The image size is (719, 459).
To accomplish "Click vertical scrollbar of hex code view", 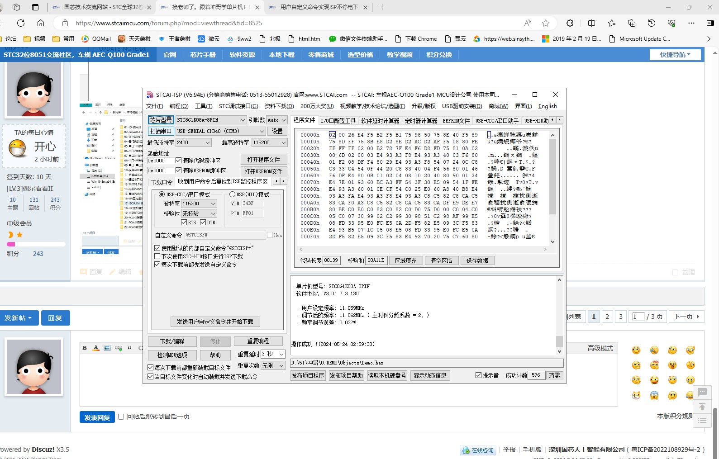I will tap(552, 188).
